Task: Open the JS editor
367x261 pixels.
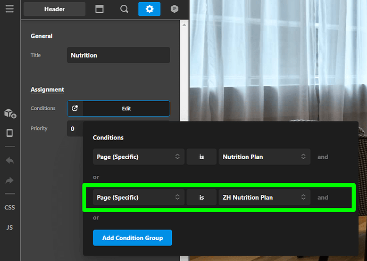Action: [x=10, y=227]
